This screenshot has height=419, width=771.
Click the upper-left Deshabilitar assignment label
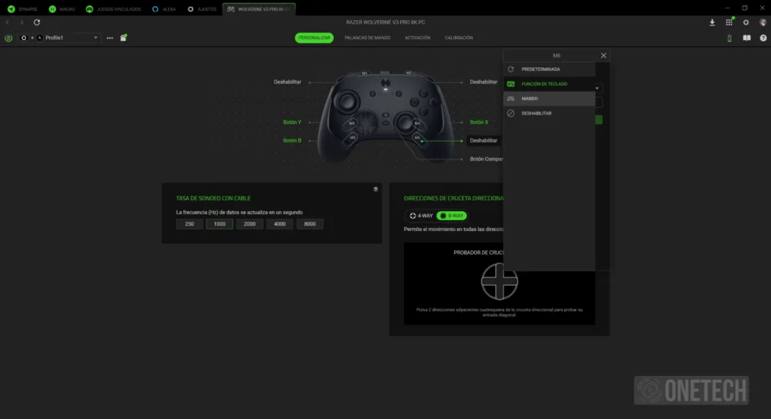coord(287,82)
